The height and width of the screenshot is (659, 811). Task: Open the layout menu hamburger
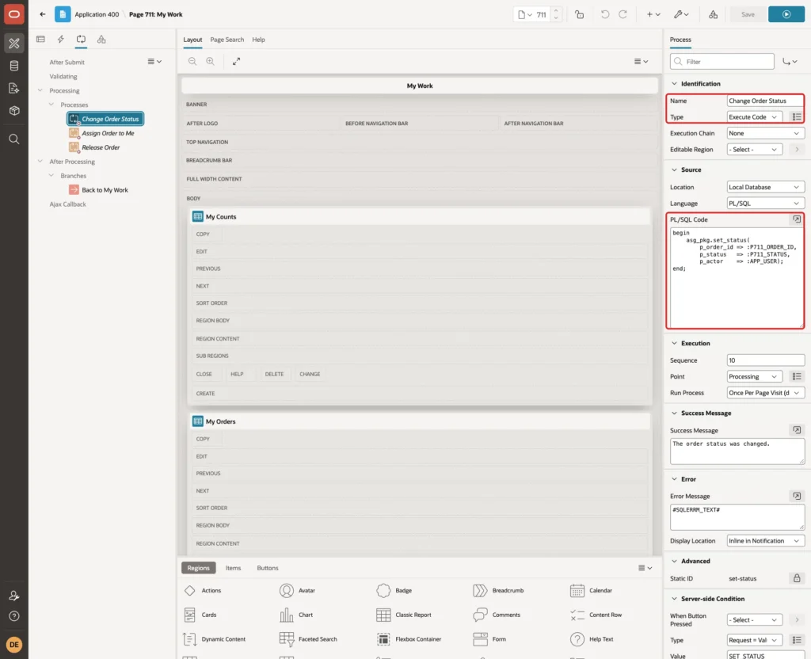[x=641, y=61]
